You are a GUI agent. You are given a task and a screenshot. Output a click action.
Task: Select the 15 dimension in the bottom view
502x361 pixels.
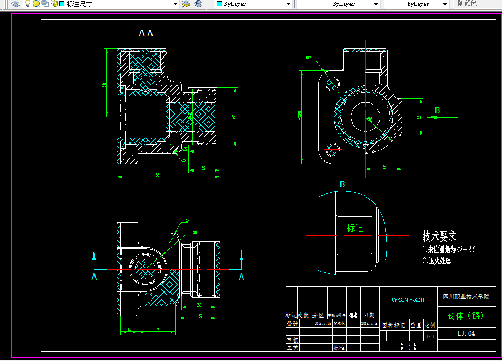tap(129, 329)
